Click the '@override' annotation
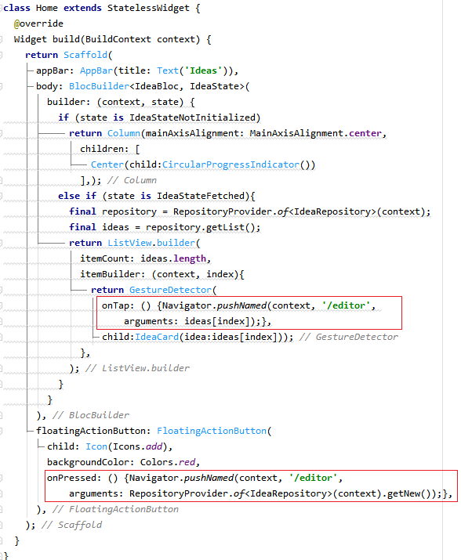 pos(38,23)
